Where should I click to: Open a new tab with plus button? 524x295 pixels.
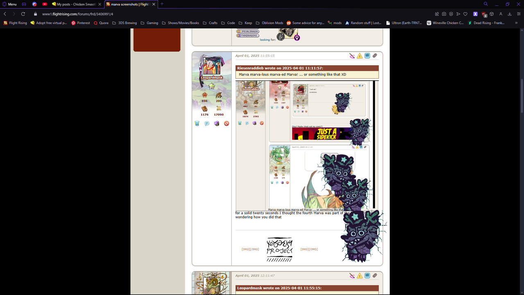(x=162, y=4)
